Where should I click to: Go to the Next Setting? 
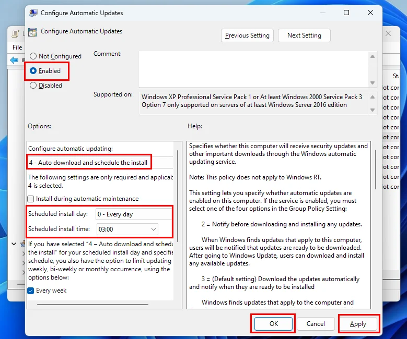304,35
